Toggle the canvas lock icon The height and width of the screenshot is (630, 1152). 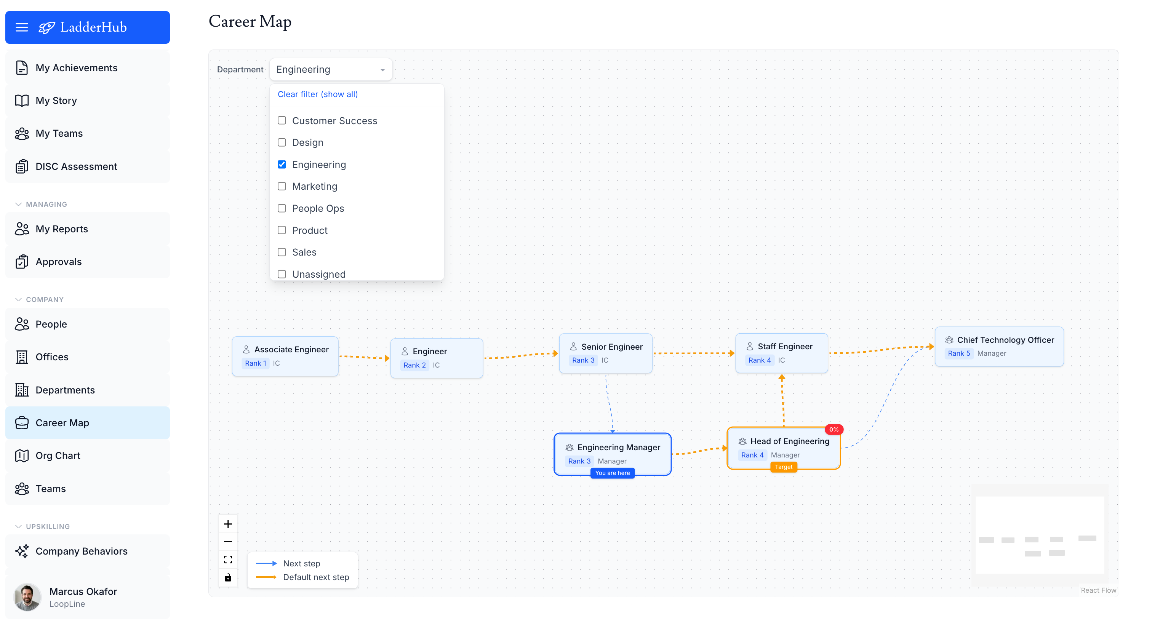[x=228, y=577]
